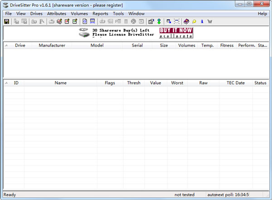Sort by the Model column header
The image size is (272, 200).
[x=97, y=45]
